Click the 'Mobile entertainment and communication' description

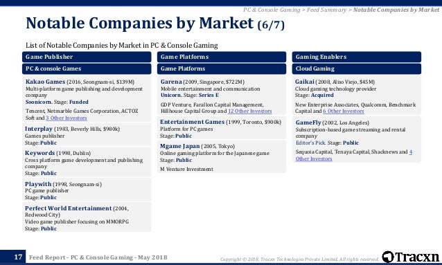tap(211, 89)
